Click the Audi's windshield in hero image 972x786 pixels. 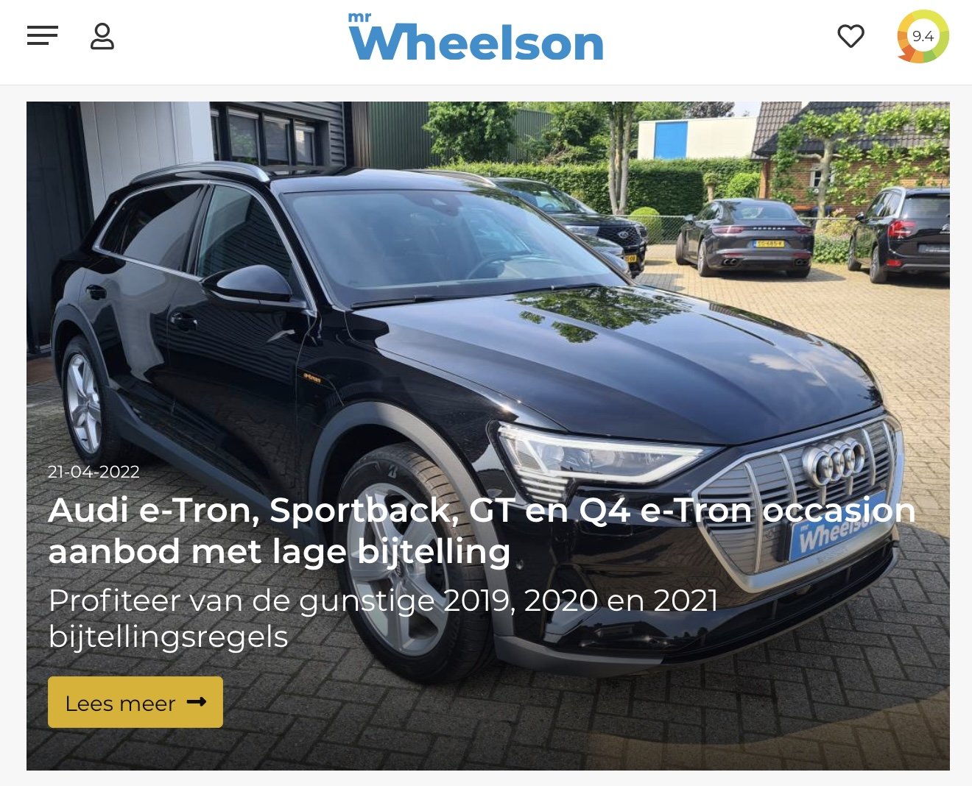(x=449, y=243)
